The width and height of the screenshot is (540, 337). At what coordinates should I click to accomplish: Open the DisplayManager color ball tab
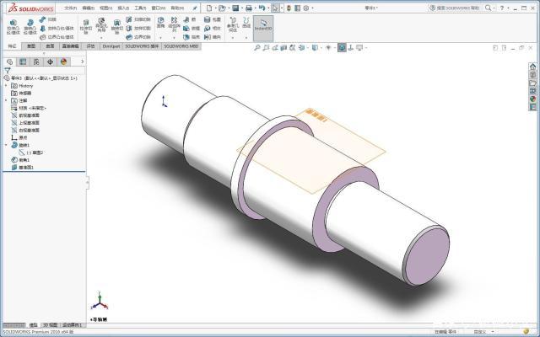[x=64, y=62]
